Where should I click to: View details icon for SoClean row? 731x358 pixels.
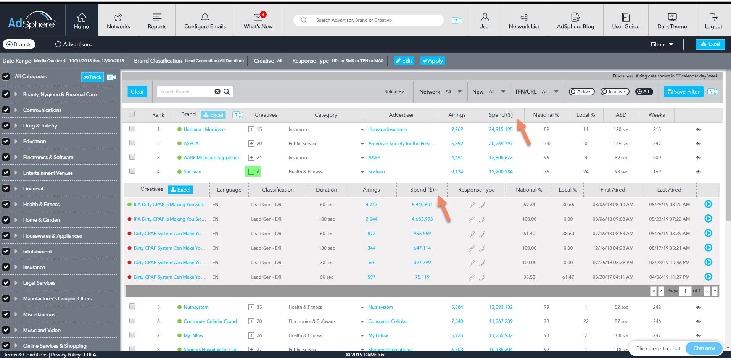[x=699, y=172]
